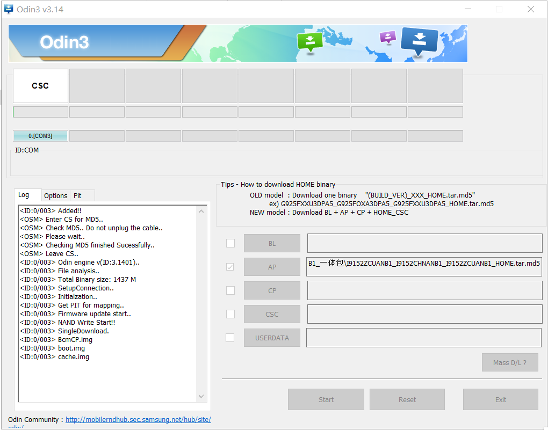Switch to the Log tab
This screenshot has width=548, height=430.
click(x=27, y=195)
